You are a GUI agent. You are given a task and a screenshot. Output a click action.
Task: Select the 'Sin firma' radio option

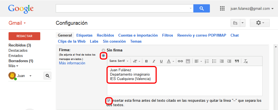103,50
